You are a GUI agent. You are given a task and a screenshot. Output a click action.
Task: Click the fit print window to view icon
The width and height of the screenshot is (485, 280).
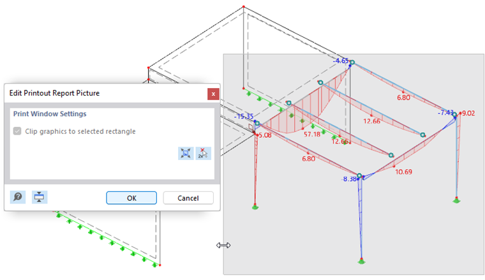click(x=186, y=153)
